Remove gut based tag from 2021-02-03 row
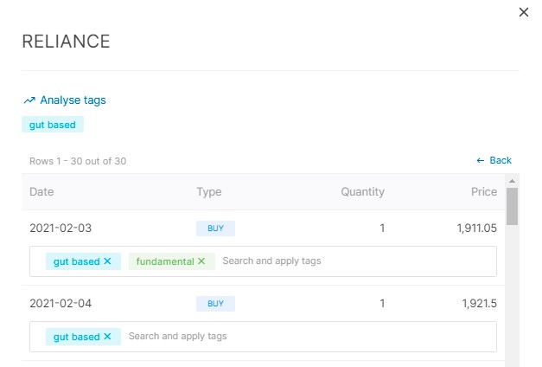Screen dimensions: 542x367 107,261
